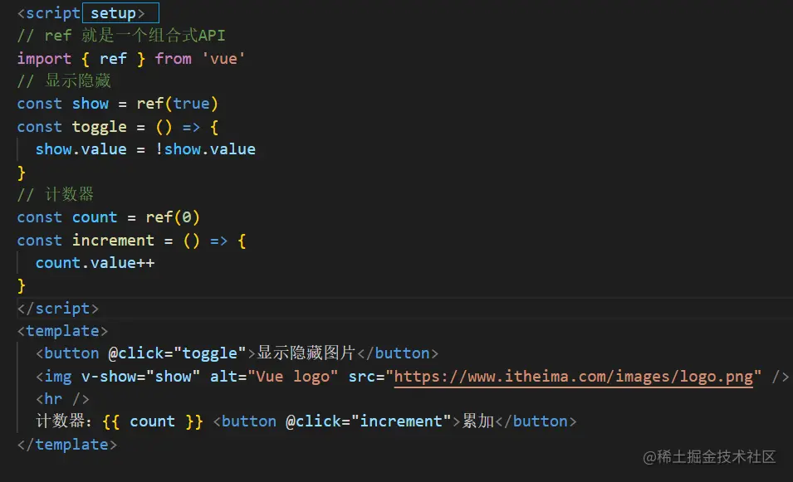Click '@click="toggle"' attribute
Image resolution: width=793 pixels, height=482 pixels.
pyautogui.click(x=177, y=353)
